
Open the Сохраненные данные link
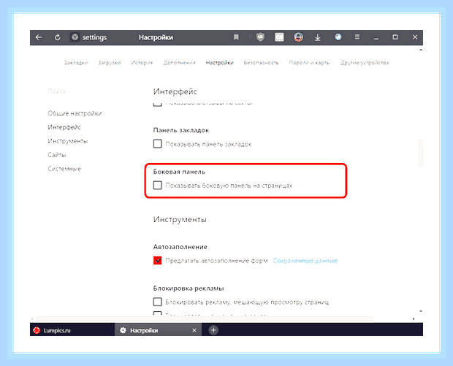click(x=305, y=261)
